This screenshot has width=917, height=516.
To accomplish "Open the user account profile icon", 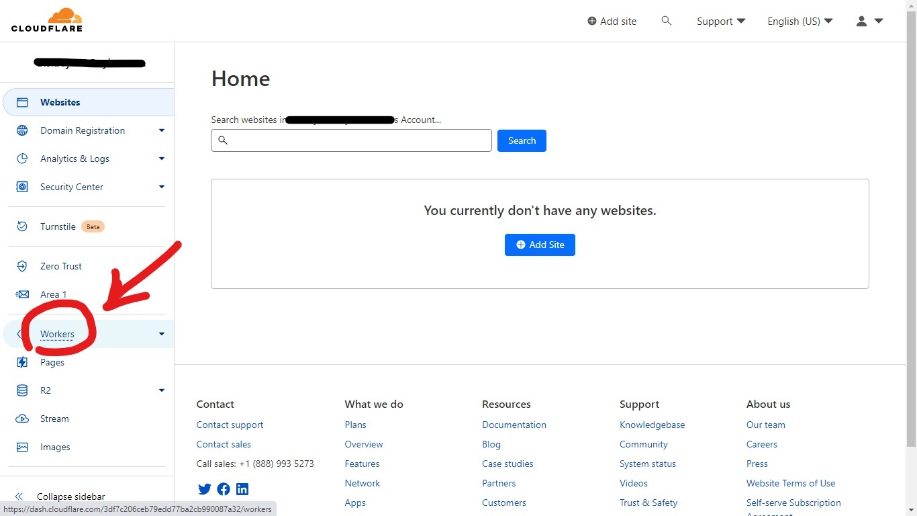I will click(x=862, y=21).
